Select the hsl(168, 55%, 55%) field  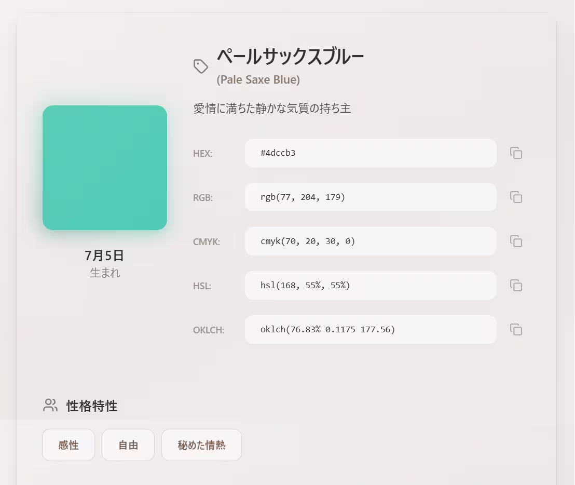click(371, 286)
